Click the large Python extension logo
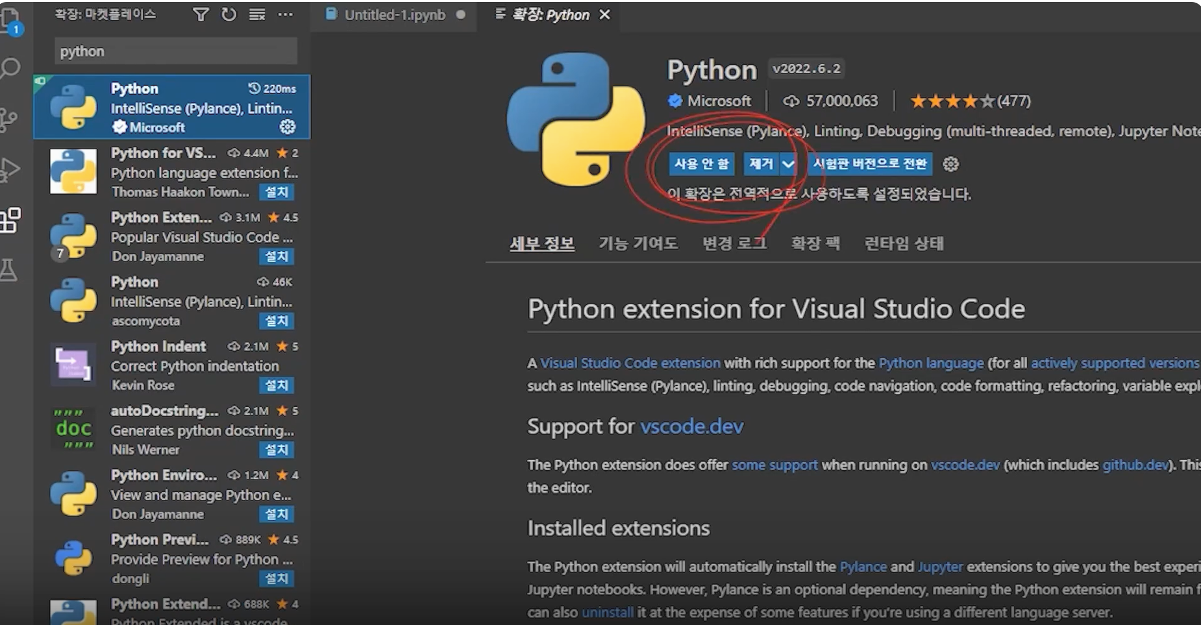 coord(576,119)
